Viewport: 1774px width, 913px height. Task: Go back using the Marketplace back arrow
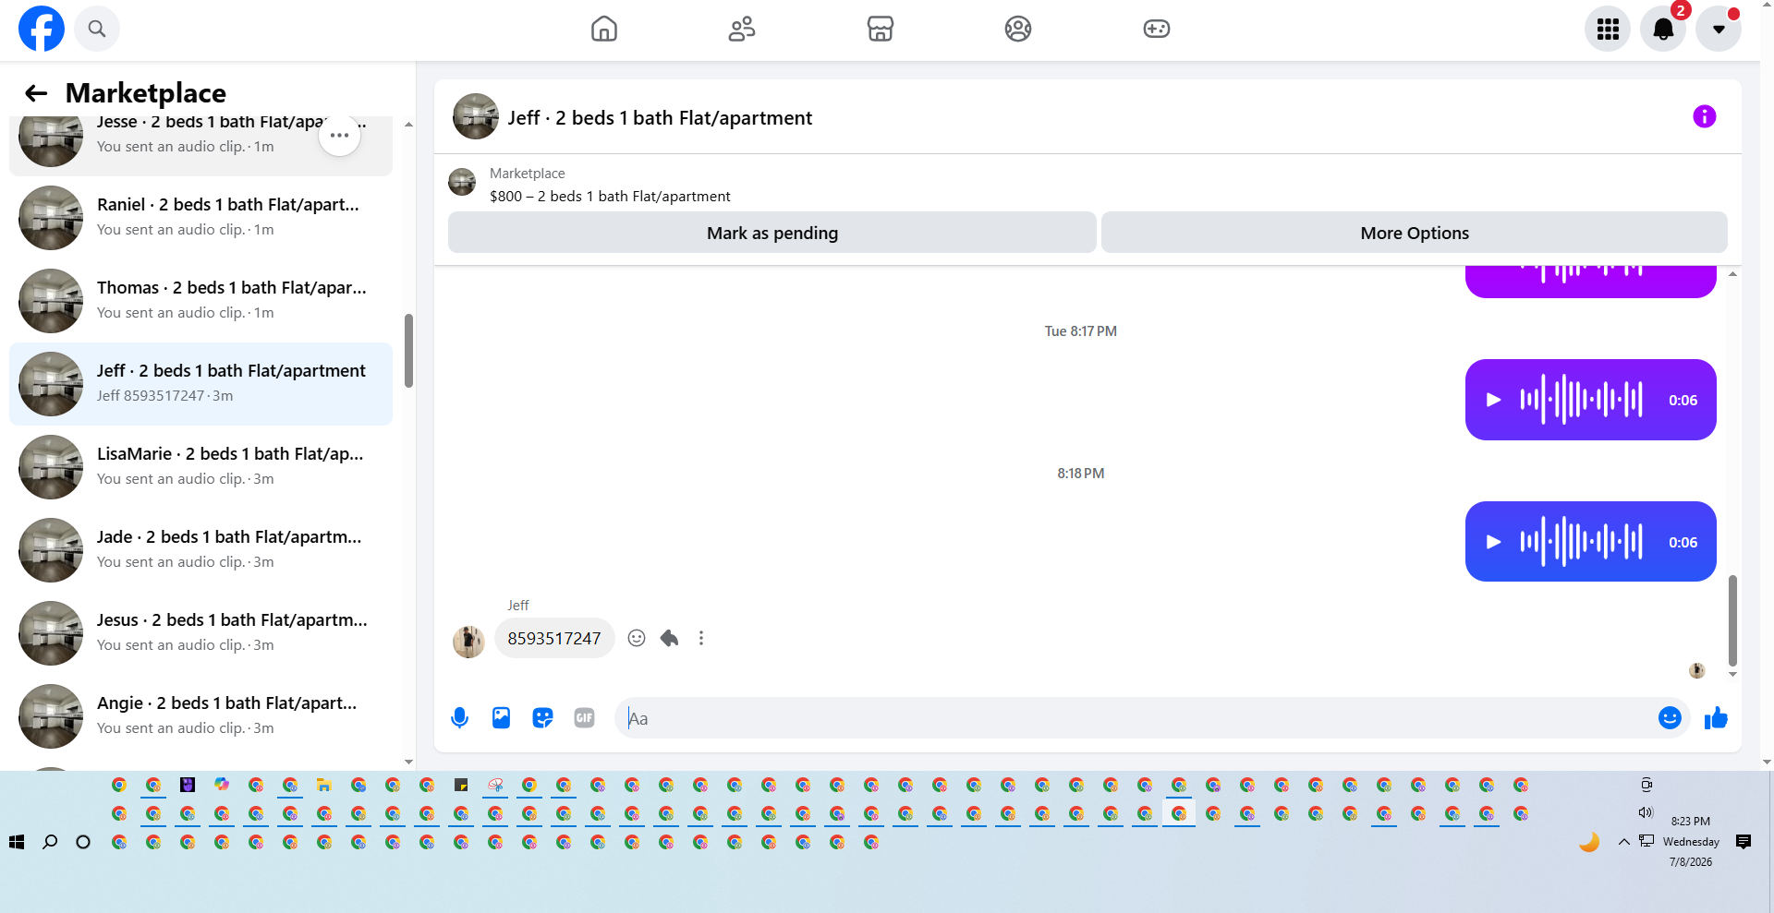pos(36,93)
